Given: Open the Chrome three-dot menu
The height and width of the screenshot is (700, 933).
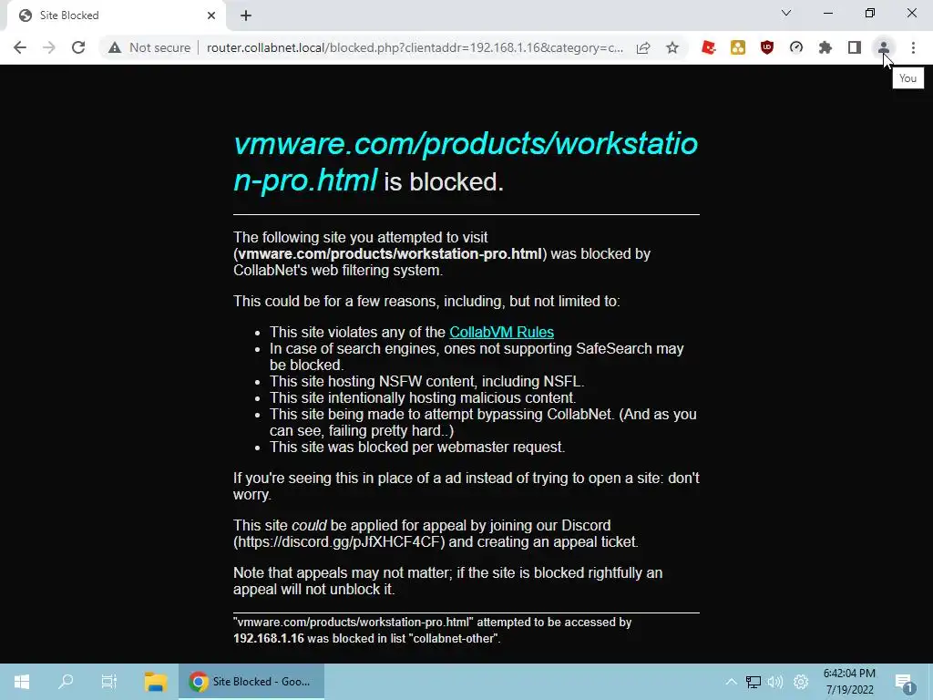Looking at the screenshot, I should click(x=913, y=47).
